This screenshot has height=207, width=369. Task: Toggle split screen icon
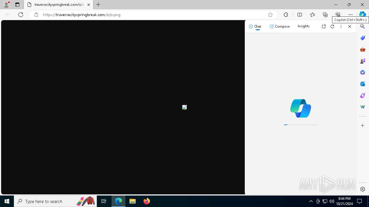[x=300, y=15]
